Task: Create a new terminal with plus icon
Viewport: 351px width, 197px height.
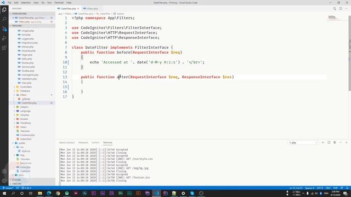Action: coord(323,142)
